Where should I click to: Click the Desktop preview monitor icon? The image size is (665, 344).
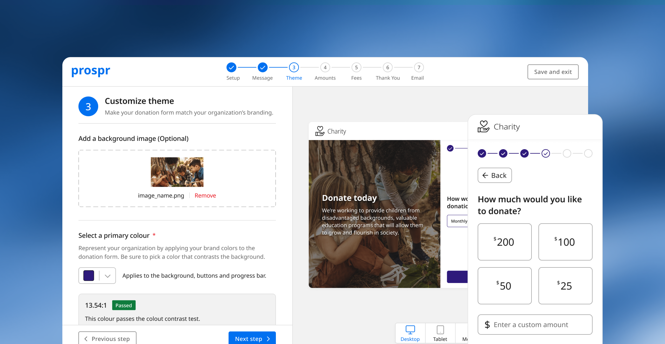tap(410, 330)
